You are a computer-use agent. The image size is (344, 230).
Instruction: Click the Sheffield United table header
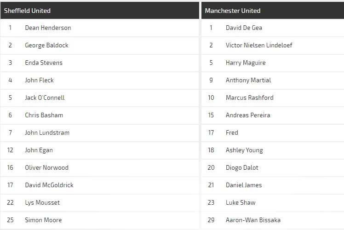28,11
